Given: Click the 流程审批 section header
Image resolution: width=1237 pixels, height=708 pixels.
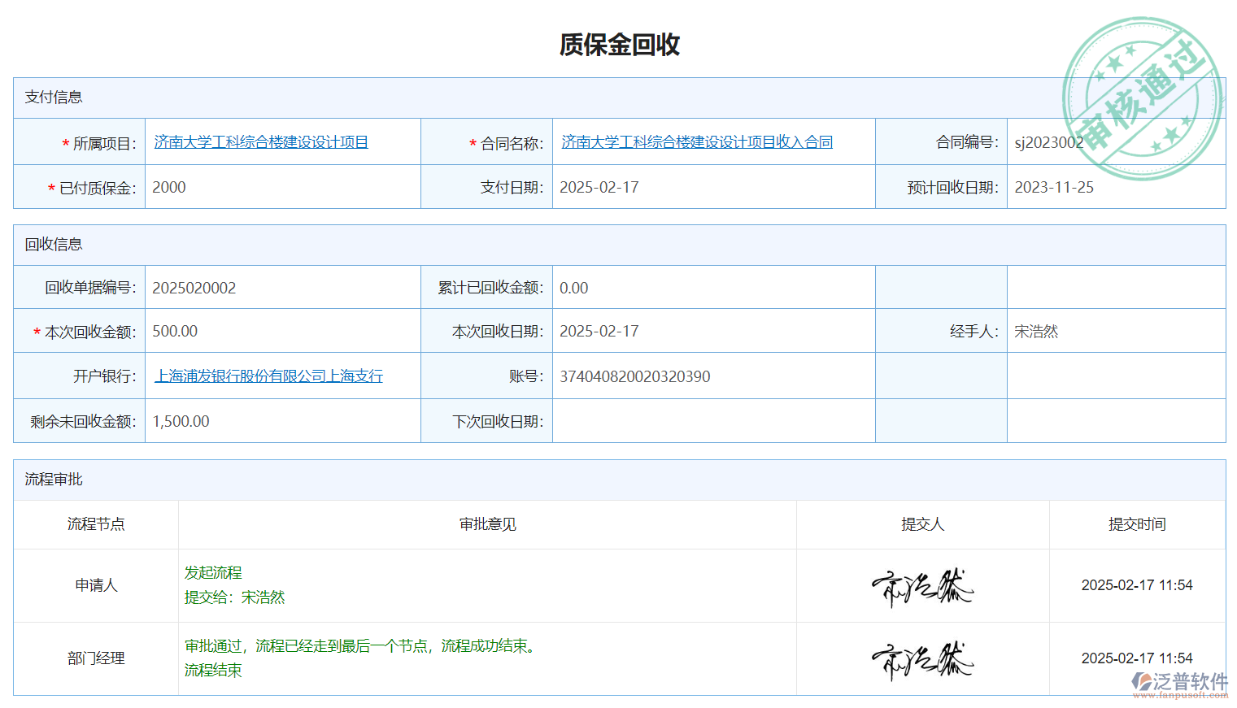Looking at the screenshot, I should coord(54,480).
